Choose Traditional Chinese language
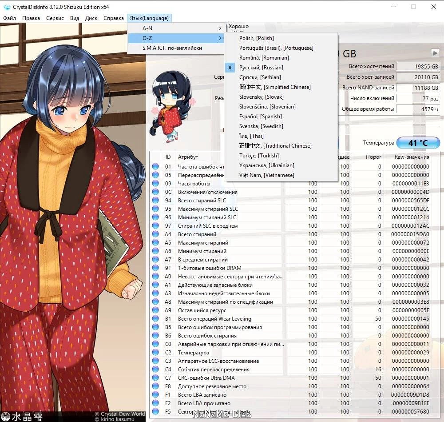Viewport: 444px width, 422px height. [x=281, y=146]
